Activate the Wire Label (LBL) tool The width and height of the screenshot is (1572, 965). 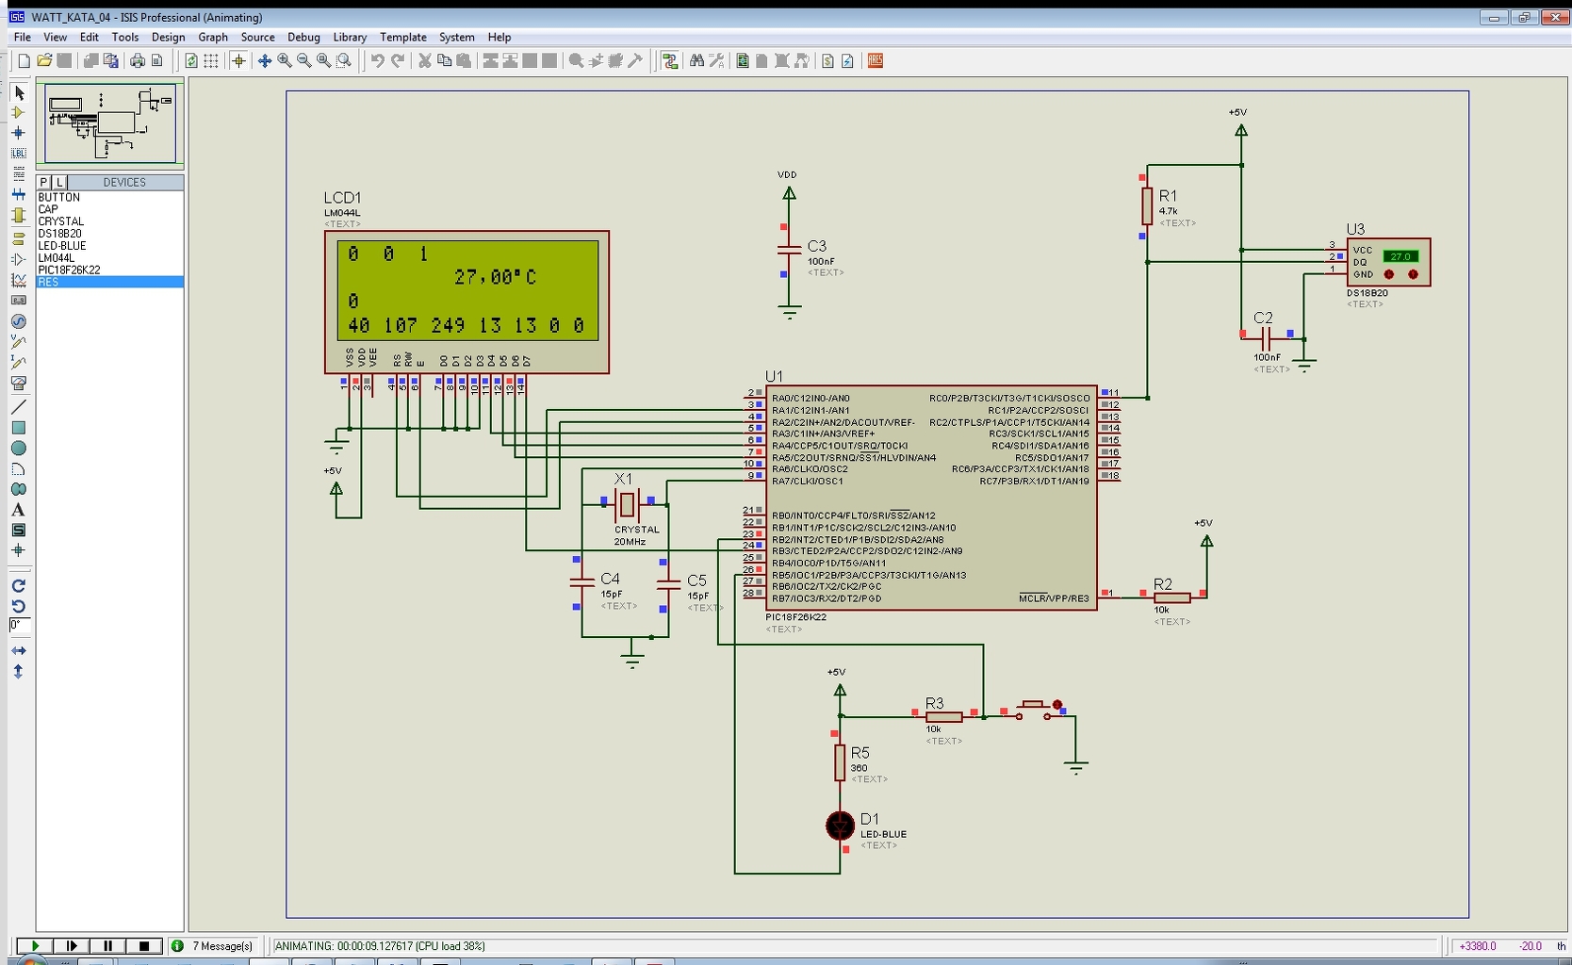click(x=18, y=154)
